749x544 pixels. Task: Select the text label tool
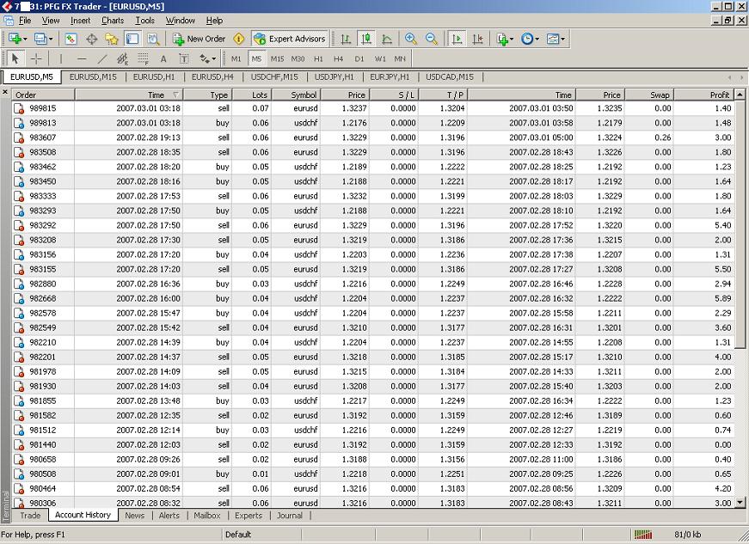tap(163, 58)
